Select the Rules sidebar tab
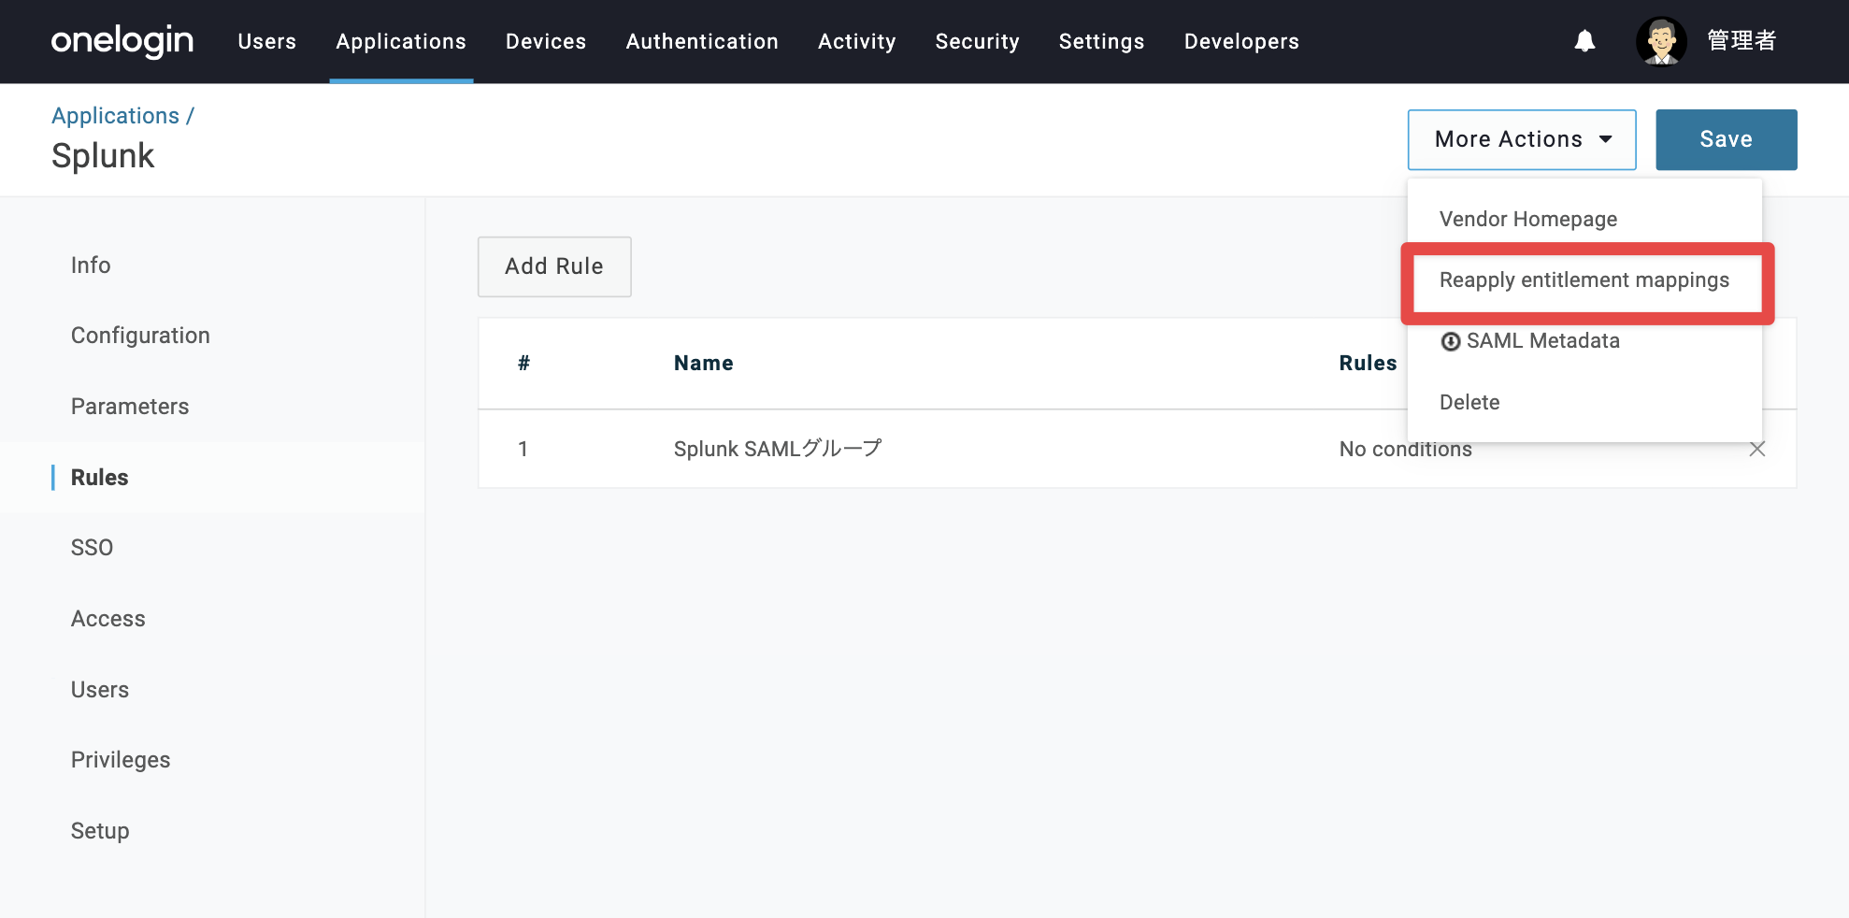Image resolution: width=1849 pixels, height=918 pixels. click(x=99, y=478)
